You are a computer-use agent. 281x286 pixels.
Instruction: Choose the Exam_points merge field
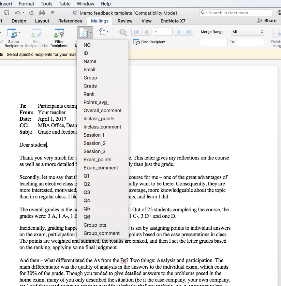click(x=97, y=160)
